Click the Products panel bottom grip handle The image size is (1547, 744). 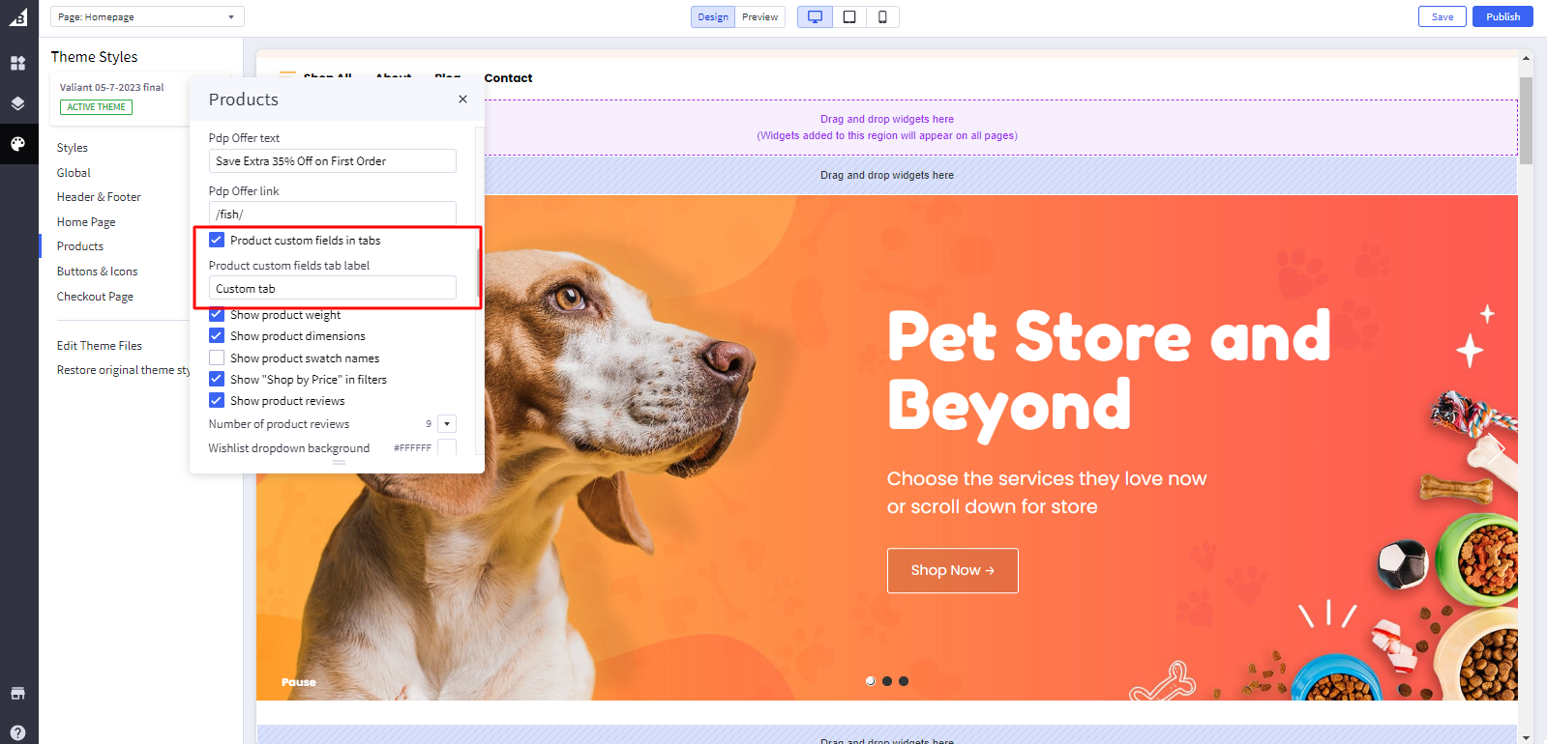point(339,463)
